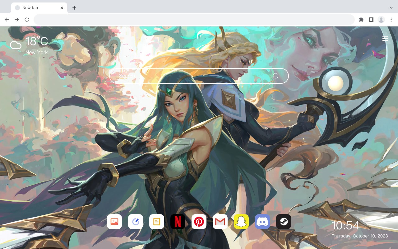Open the Discord shortcut
The height and width of the screenshot is (249, 398).
(x=262, y=222)
